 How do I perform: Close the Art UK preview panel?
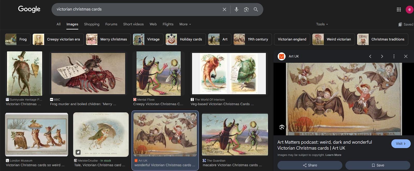click(x=406, y=56)
